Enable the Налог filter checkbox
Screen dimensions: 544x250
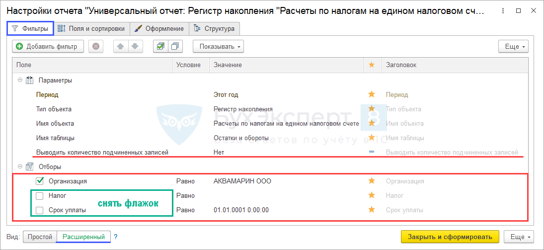(40, 196)
